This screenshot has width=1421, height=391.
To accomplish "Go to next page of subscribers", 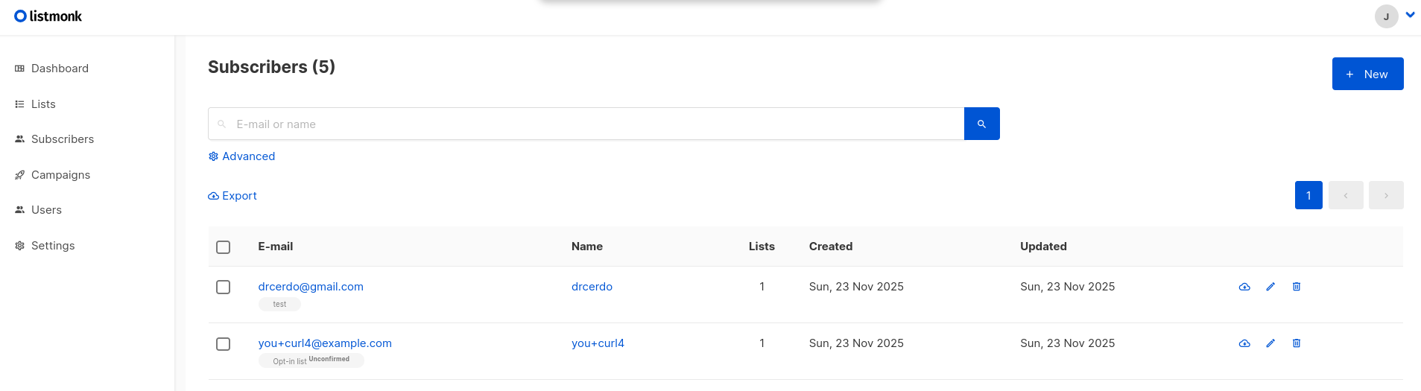I will click(1386, 195).
